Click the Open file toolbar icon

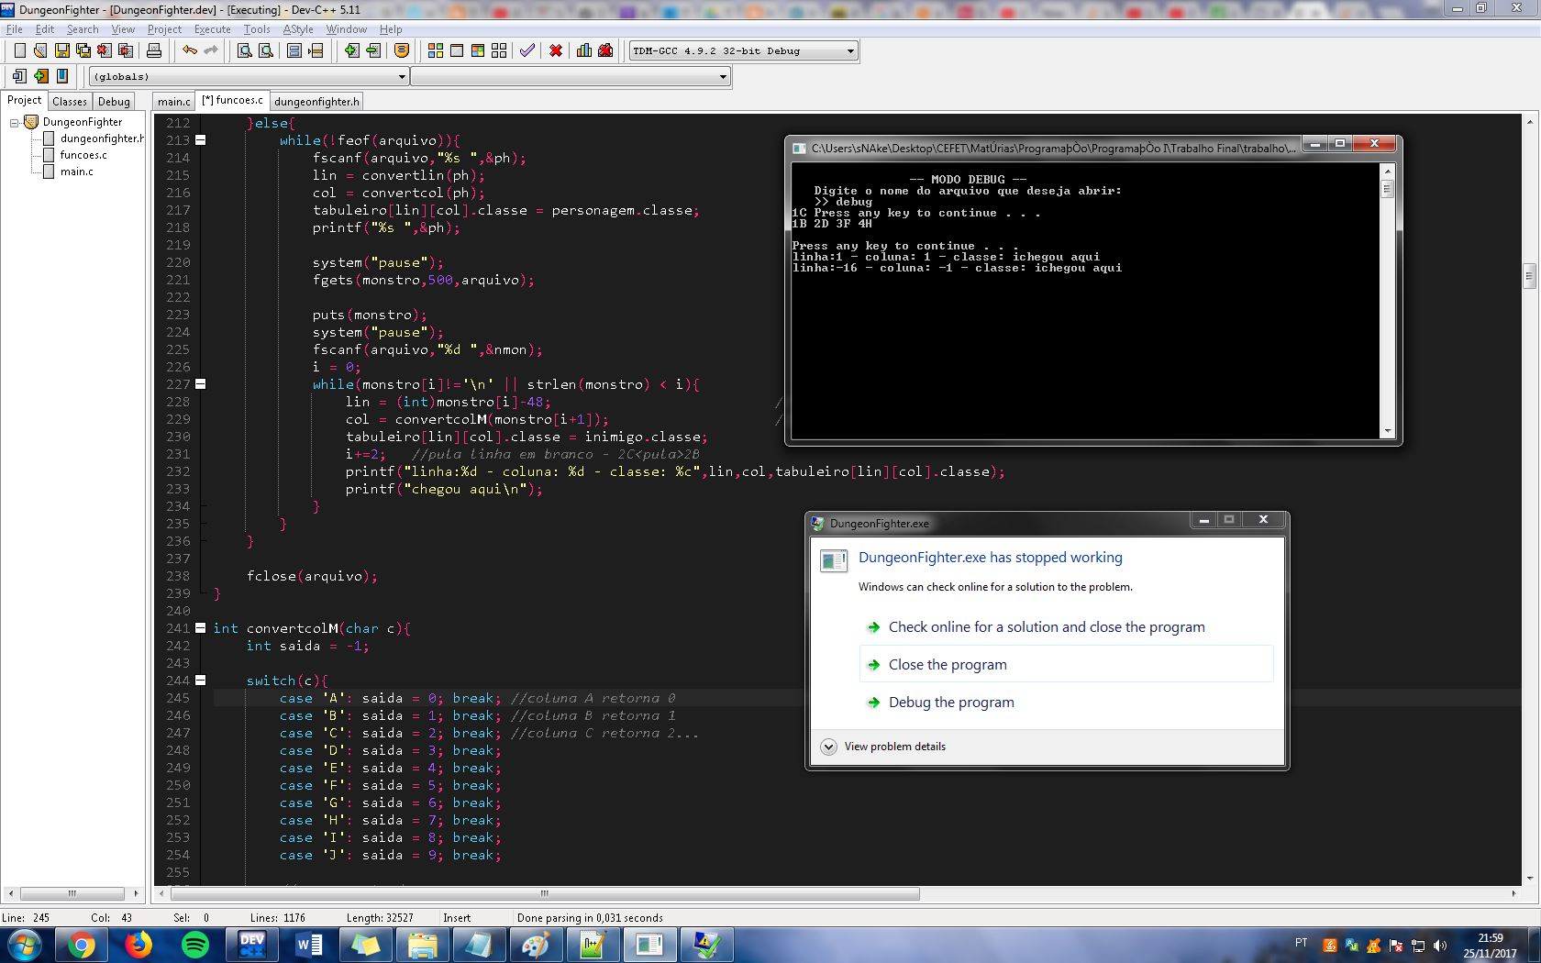click(40, 50)
